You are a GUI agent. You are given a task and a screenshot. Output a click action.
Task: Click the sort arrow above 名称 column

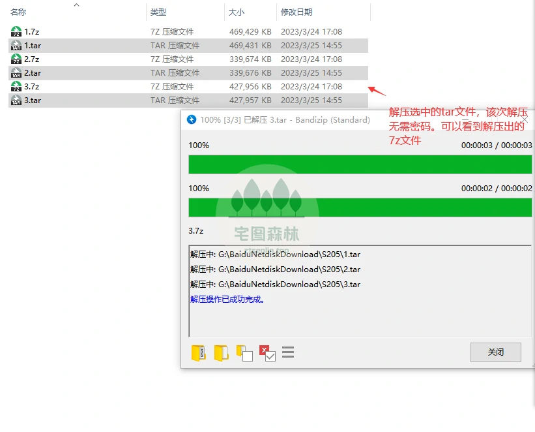(77, 5)
